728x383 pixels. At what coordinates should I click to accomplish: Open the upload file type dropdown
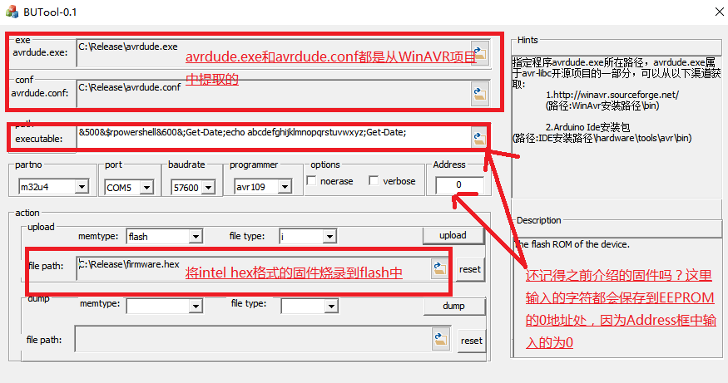(329, 237)
